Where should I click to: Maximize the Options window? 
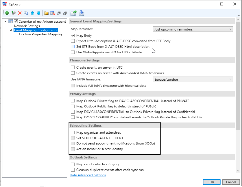(x=222, y=4)
